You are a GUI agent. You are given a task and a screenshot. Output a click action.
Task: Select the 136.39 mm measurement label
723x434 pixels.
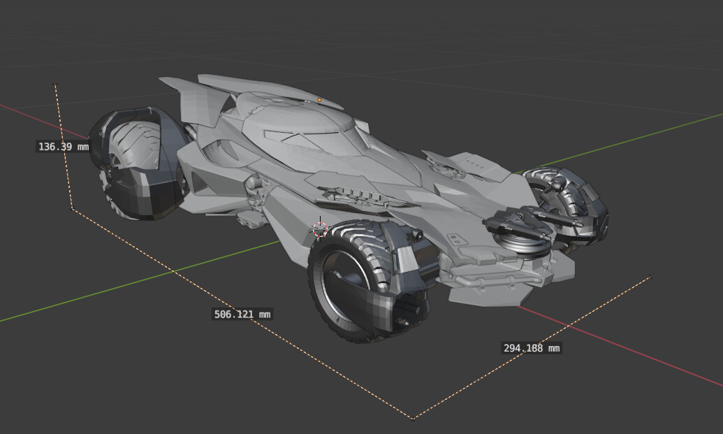click(x=64, y=145)
